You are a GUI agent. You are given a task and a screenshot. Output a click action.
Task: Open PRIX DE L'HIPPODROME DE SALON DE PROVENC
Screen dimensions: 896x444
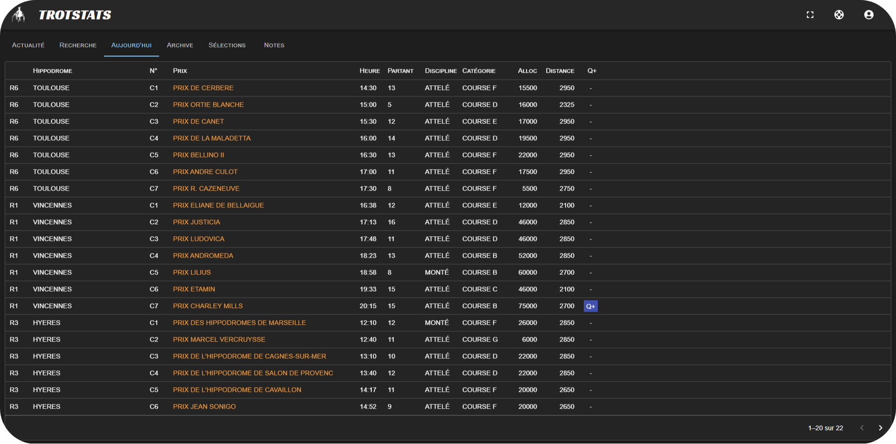(x=253, y=373)
